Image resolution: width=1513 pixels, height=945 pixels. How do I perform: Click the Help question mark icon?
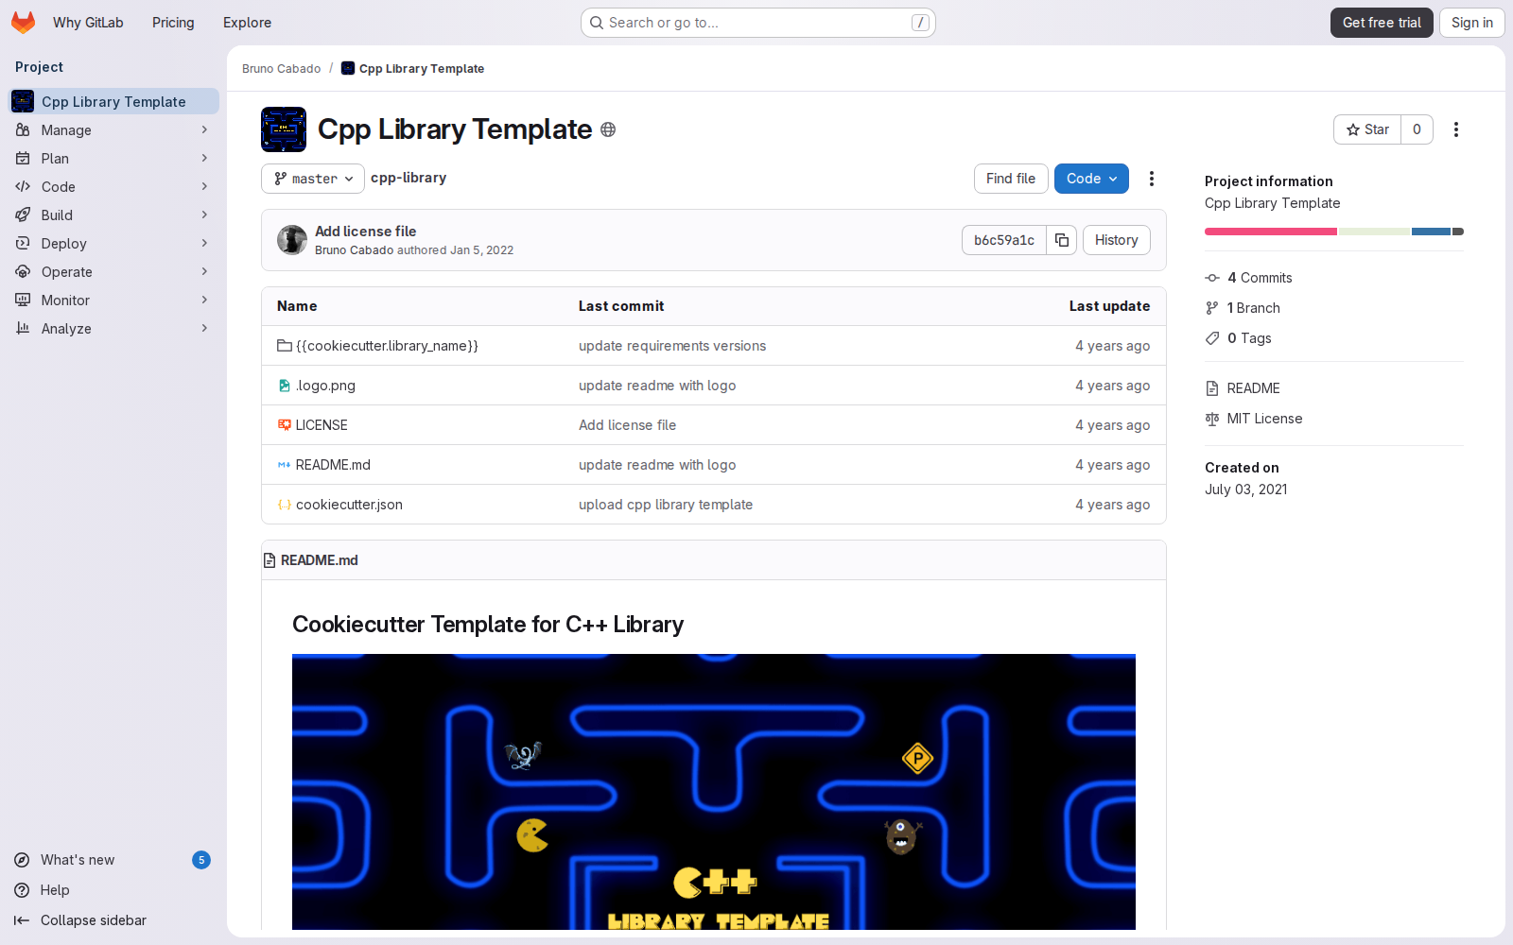pos(21,890)
